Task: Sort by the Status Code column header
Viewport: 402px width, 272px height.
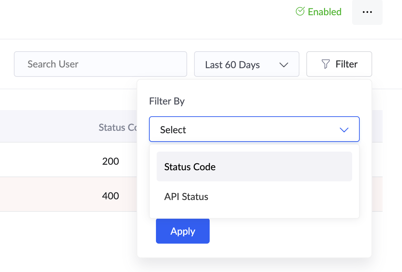Action: click(118, 127)
